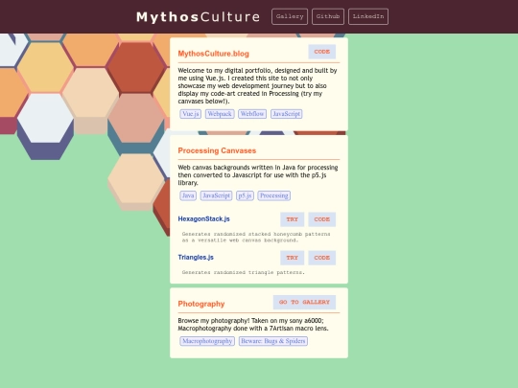
Task: Open the Gallery nav button
Action: pos(290,16)
